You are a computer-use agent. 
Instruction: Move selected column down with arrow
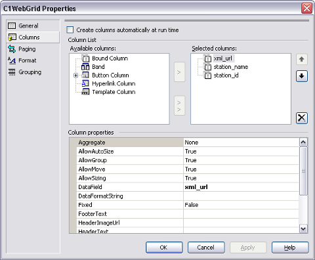click(x=302, y=76)
